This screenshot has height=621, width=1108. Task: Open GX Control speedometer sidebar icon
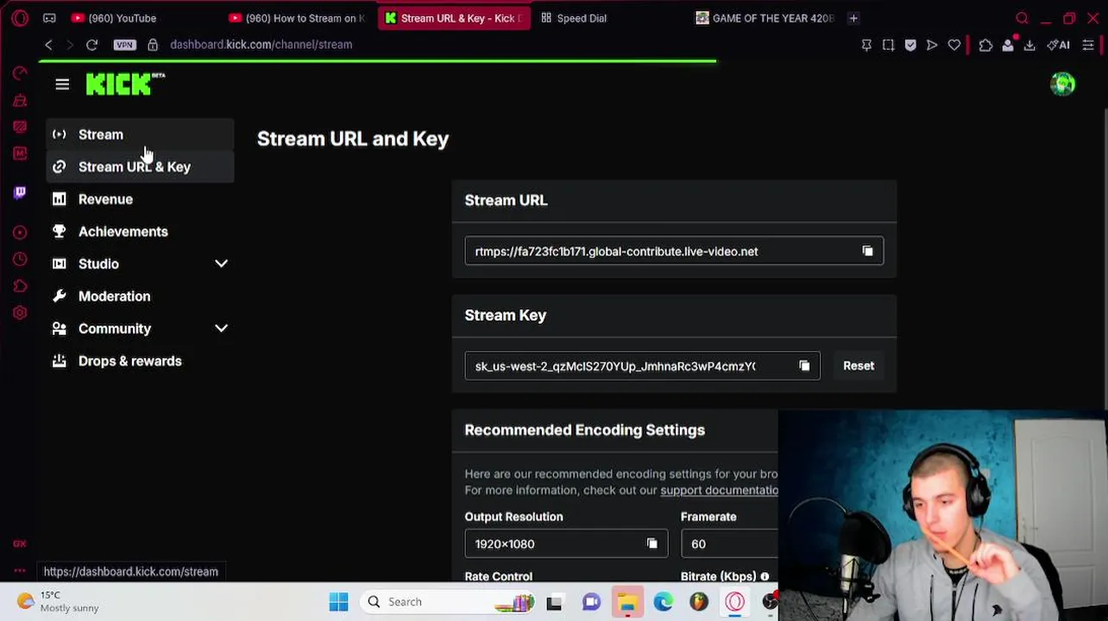(20, 73)
